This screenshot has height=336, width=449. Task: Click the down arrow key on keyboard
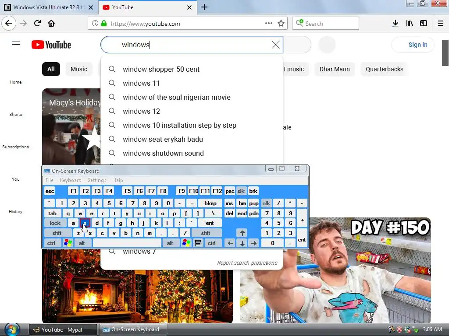coord(242,243)
